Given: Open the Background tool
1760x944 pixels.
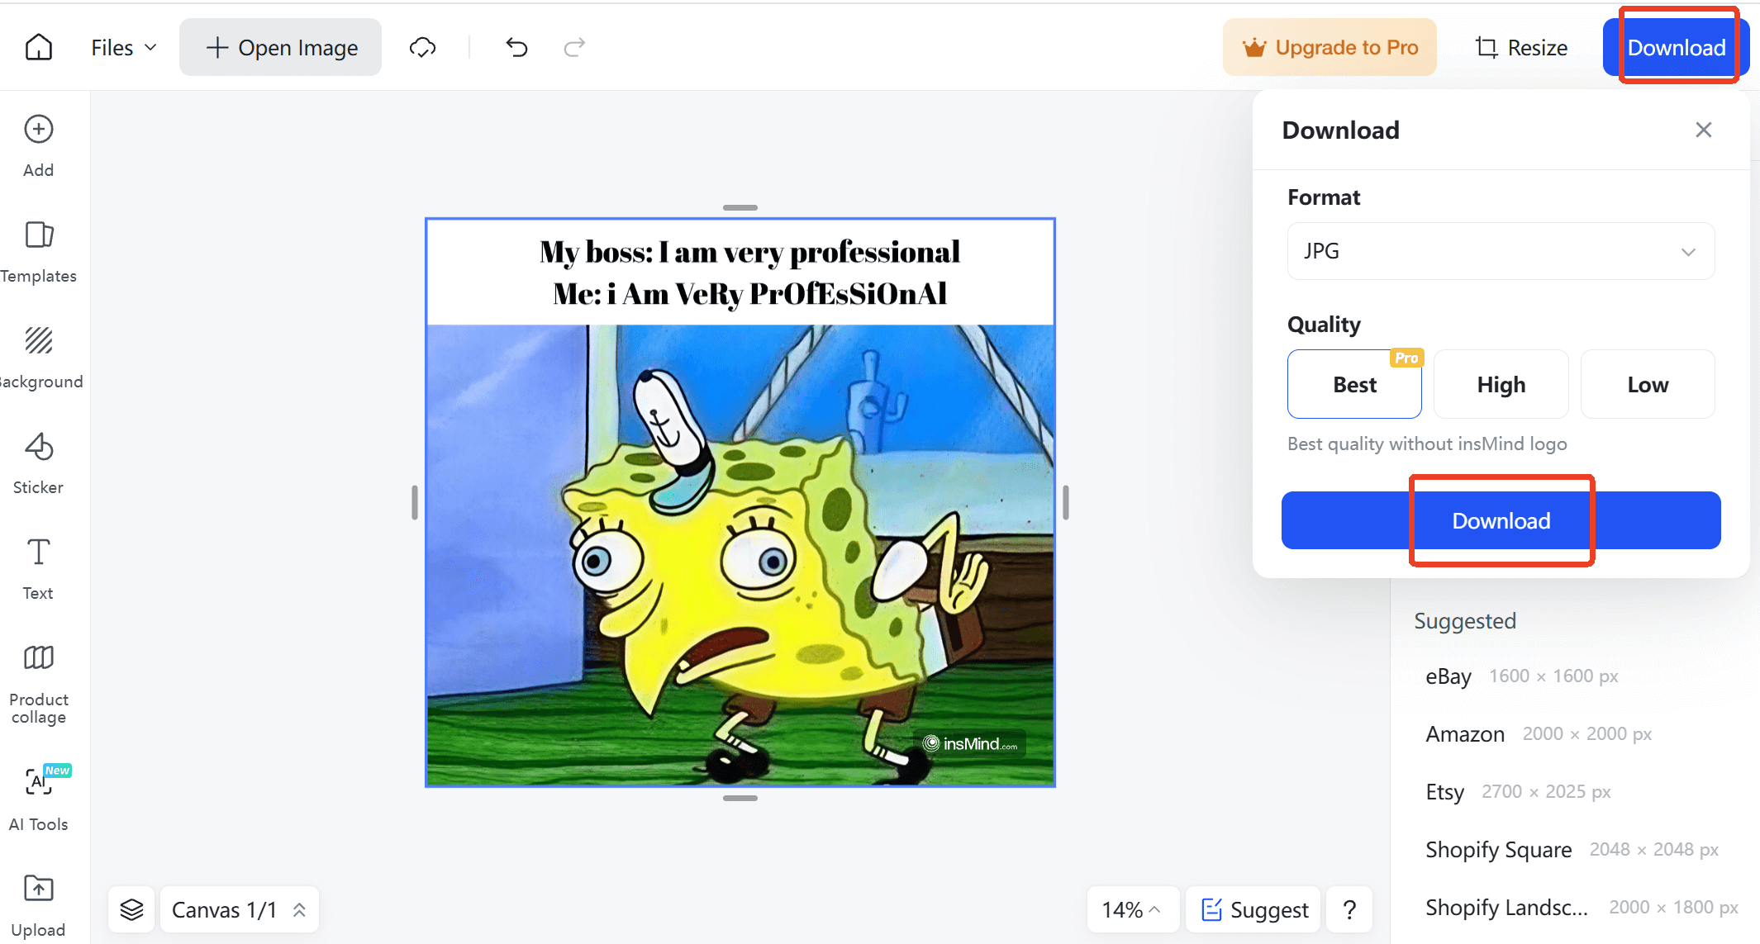Looking at the screenshot, I should point(39,357).
